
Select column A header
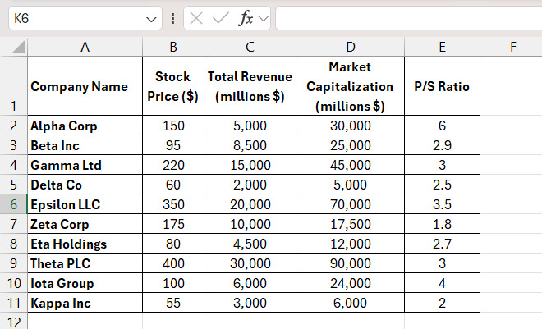[x=85, y=47]
